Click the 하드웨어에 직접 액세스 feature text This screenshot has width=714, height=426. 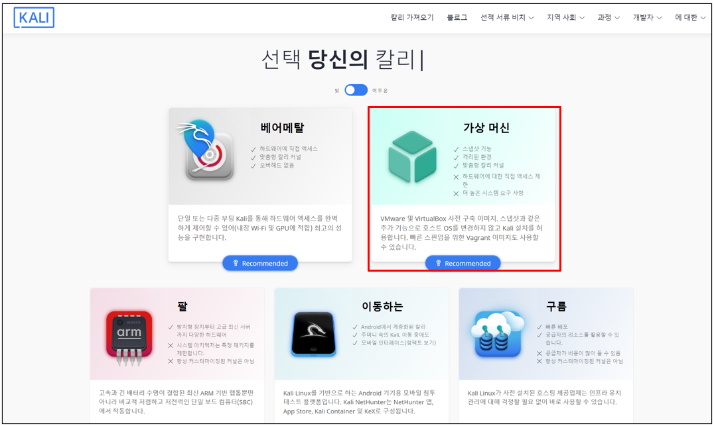tap(289, 148)
